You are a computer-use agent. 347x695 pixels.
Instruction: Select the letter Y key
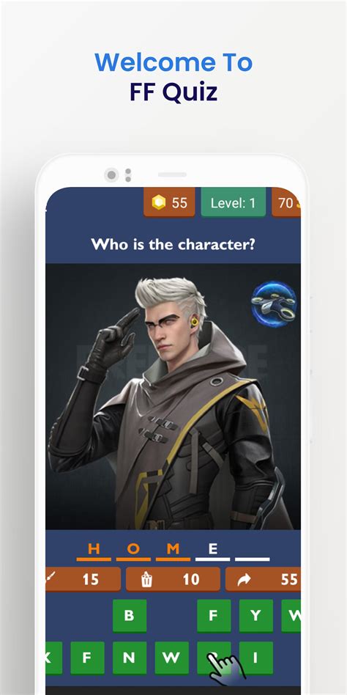(255, 616)
